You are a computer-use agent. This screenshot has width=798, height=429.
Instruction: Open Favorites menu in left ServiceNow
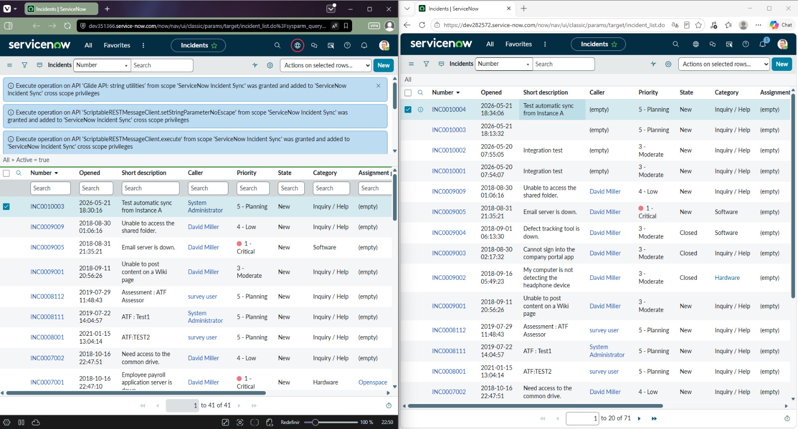click(117, 45)
